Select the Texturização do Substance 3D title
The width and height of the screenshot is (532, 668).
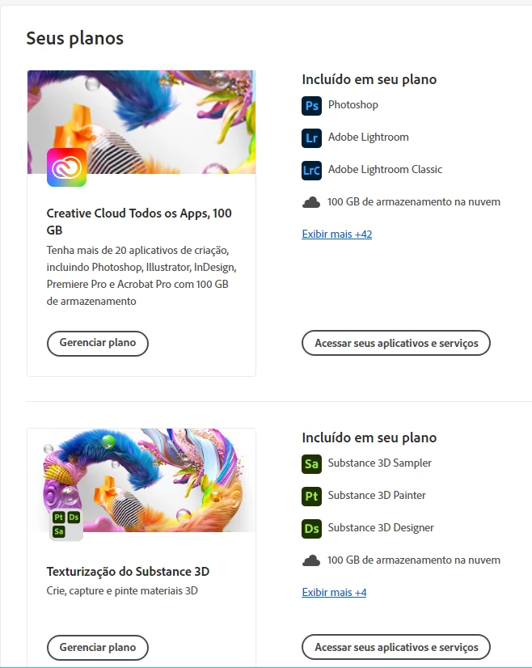coord(128,571)
